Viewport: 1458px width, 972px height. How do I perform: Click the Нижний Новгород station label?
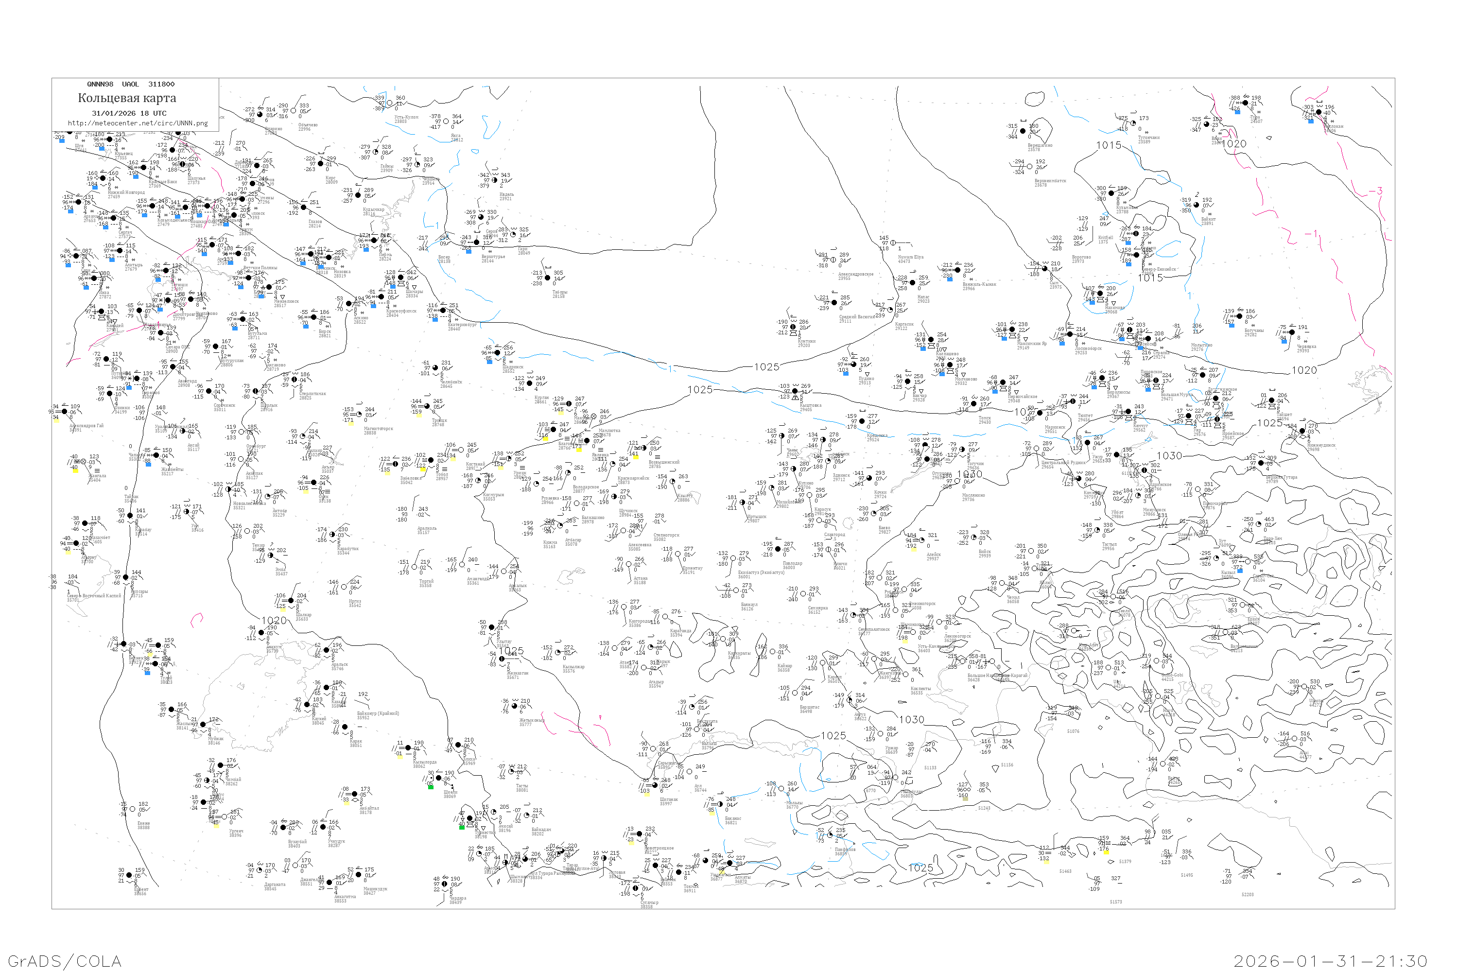pos(126,192)
